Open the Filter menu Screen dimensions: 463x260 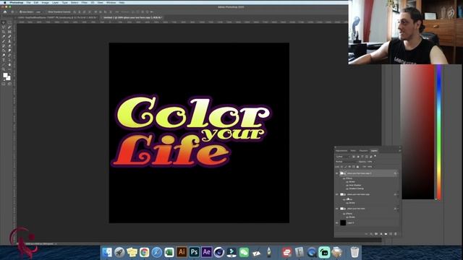coord(85,3)
